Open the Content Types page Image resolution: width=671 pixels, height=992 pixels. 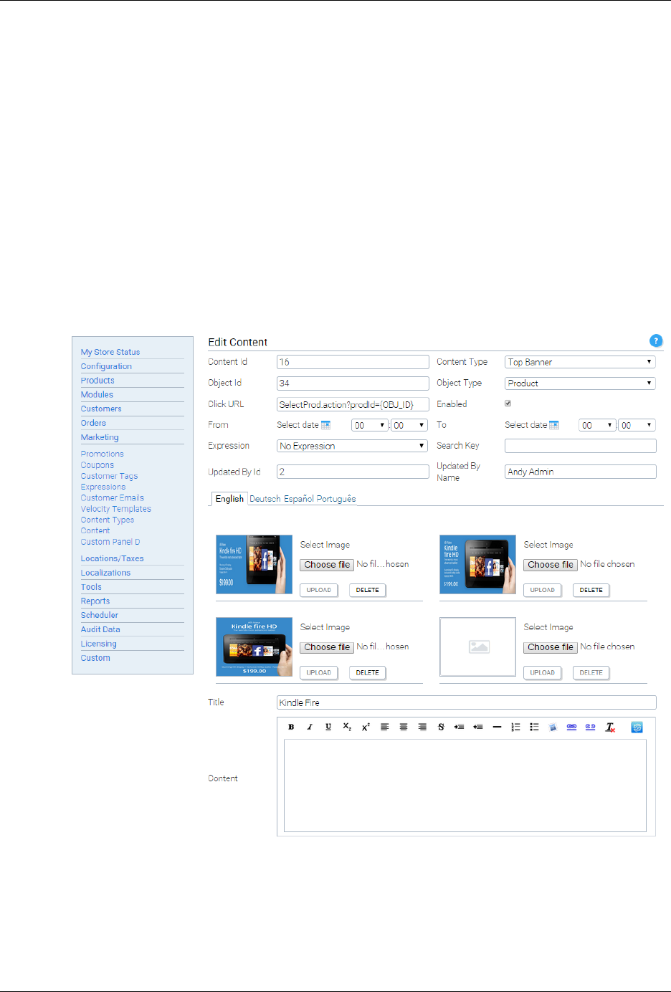[108, 520]
